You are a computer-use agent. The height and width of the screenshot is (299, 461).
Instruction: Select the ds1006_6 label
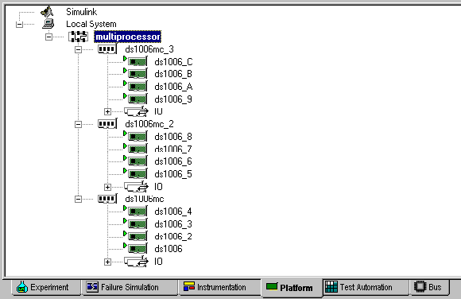click(173, 161)
